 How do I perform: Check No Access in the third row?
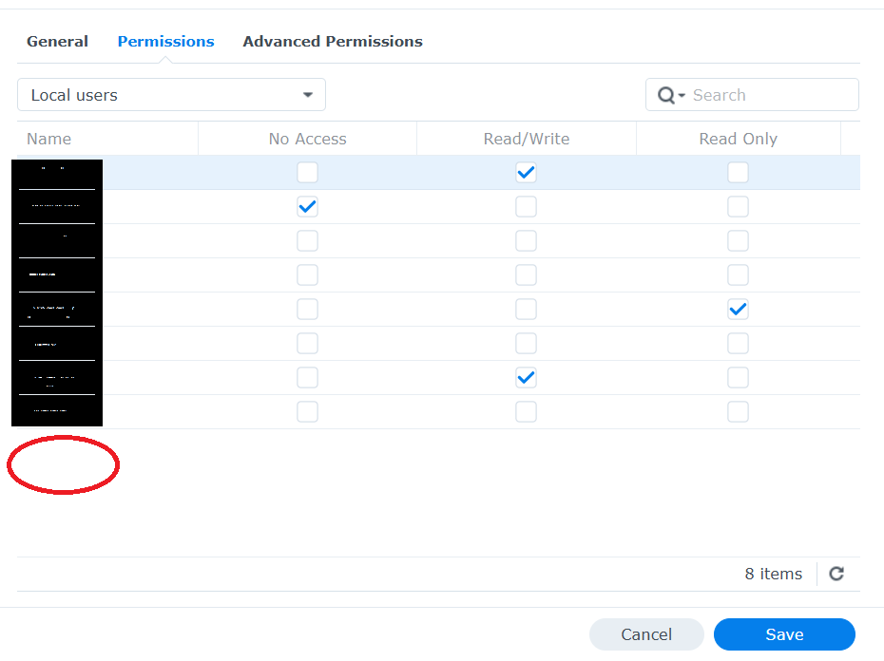coord(307,241)
